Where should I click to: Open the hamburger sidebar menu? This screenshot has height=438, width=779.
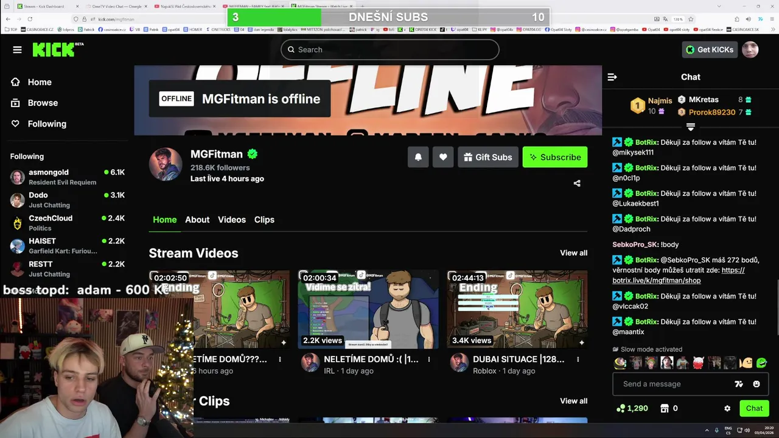(17, 50)
